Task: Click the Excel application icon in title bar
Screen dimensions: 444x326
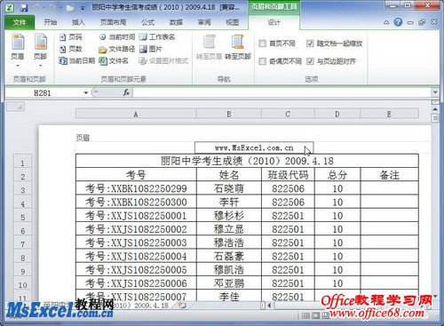Action: pyautogui.click(x=10, y=8)
